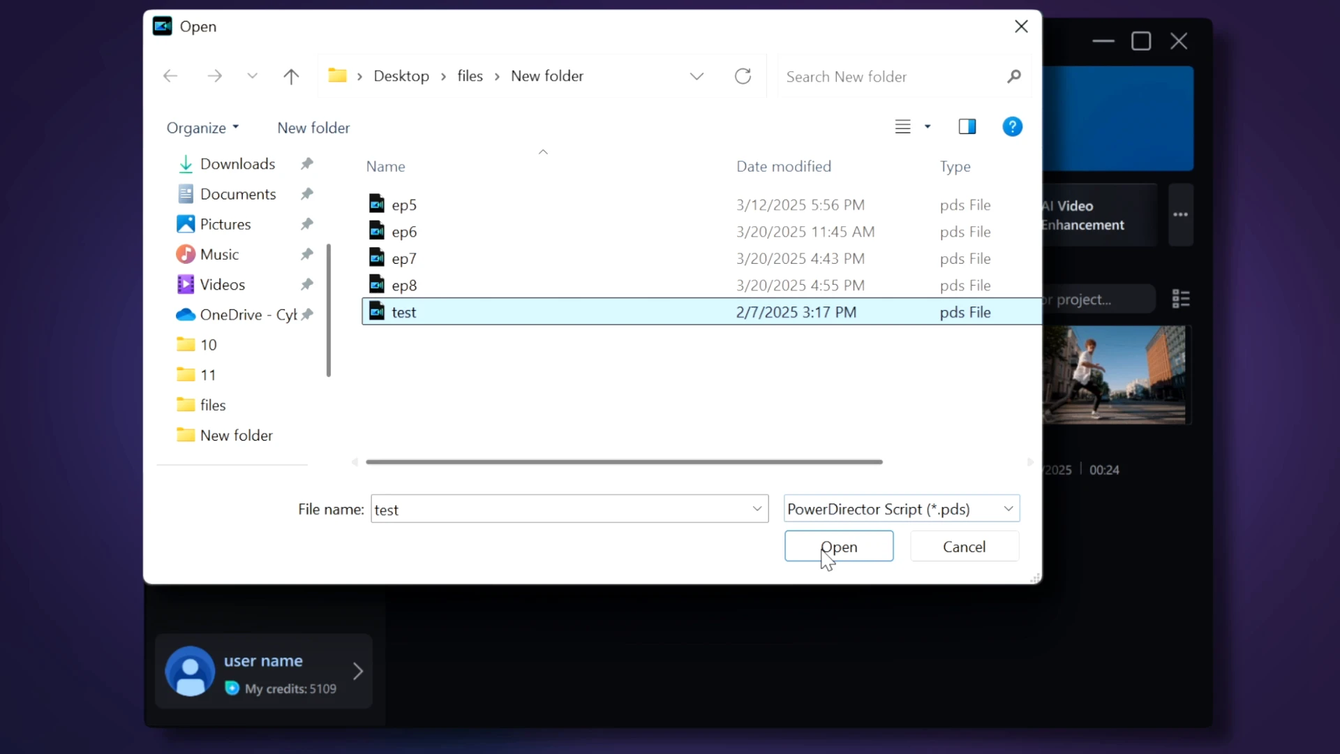Screen dimensions: 1340x754
Task: Click Desktop in the breadcrumb path
Action: [x=401, y=76]
